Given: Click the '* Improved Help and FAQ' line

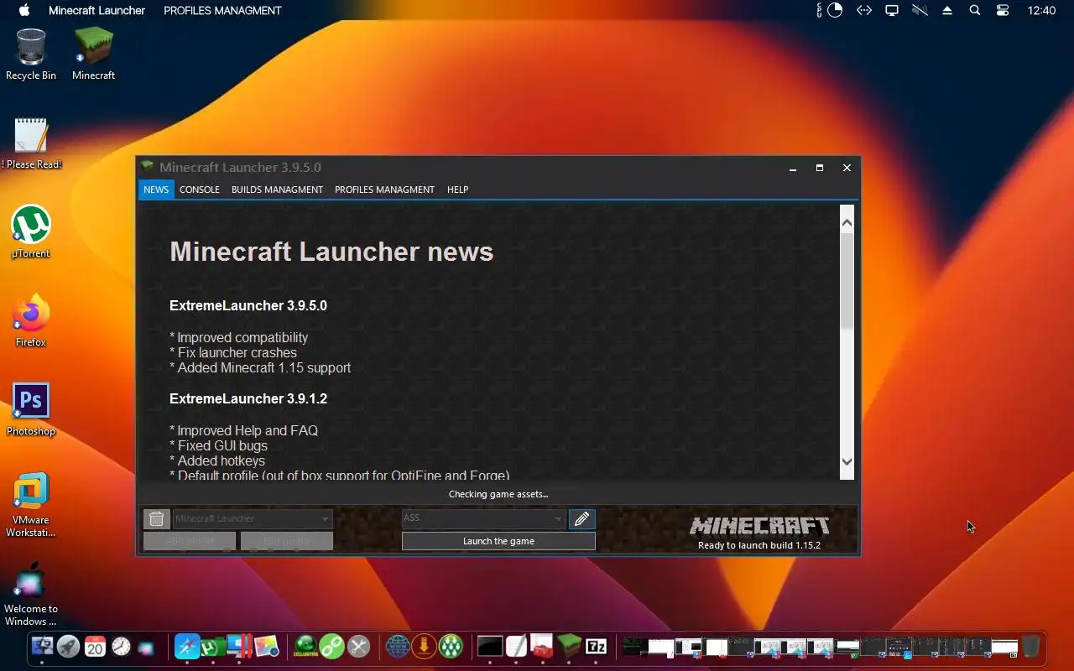Looking at the screenshot, I should (243, 430).
